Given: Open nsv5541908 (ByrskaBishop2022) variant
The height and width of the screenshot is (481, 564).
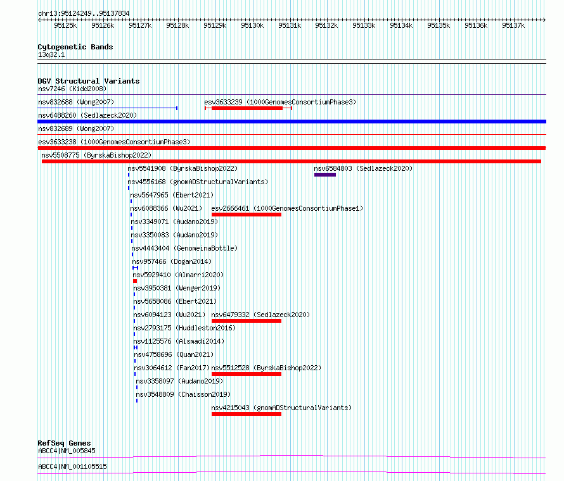Looking at the screenshot, I should (x=183, y=168).
